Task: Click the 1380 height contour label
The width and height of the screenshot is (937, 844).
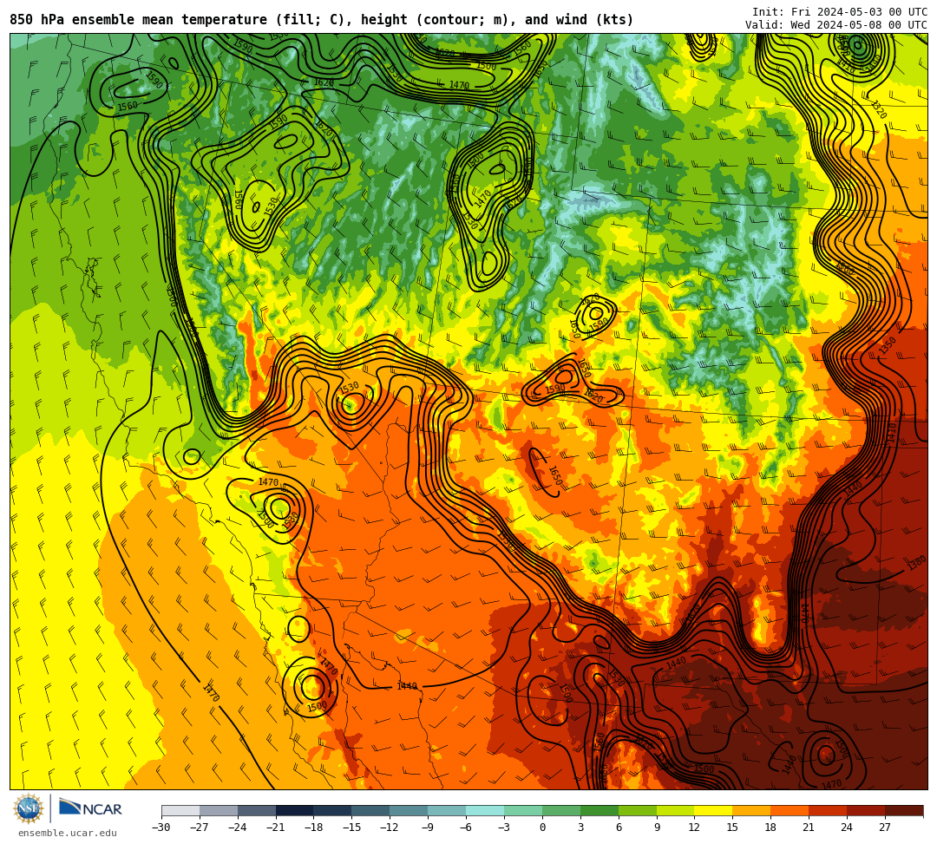Action: (917, 563)
